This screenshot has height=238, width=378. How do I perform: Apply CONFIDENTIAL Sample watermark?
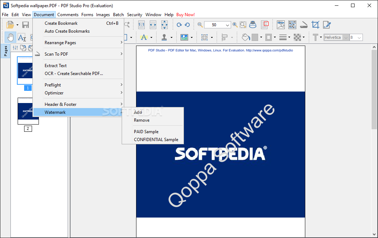[153, 140]
